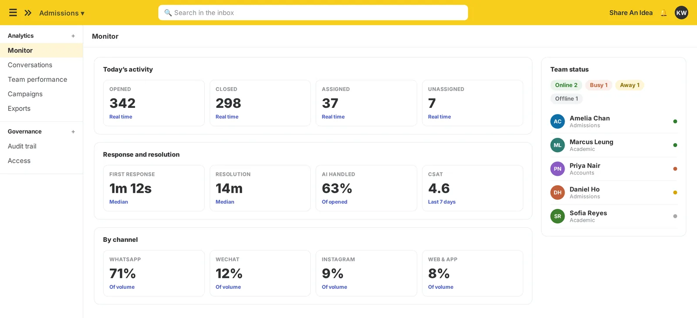Viewport: 697px width, 318px height.
Task: Open Exports in the sidebar
Action: coord(41,109)
